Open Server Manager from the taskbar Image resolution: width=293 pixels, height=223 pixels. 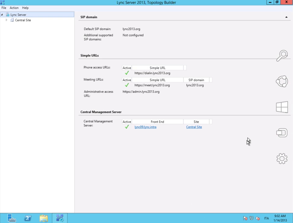(x=11, y=218)
